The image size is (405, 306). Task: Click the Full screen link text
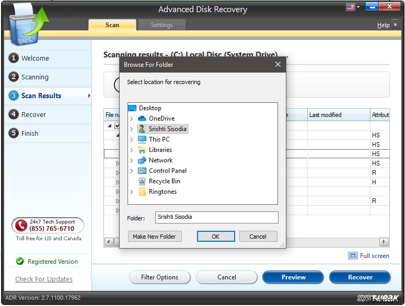375,256
